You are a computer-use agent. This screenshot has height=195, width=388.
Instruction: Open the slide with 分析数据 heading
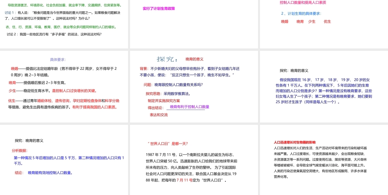tap(64, 160)
